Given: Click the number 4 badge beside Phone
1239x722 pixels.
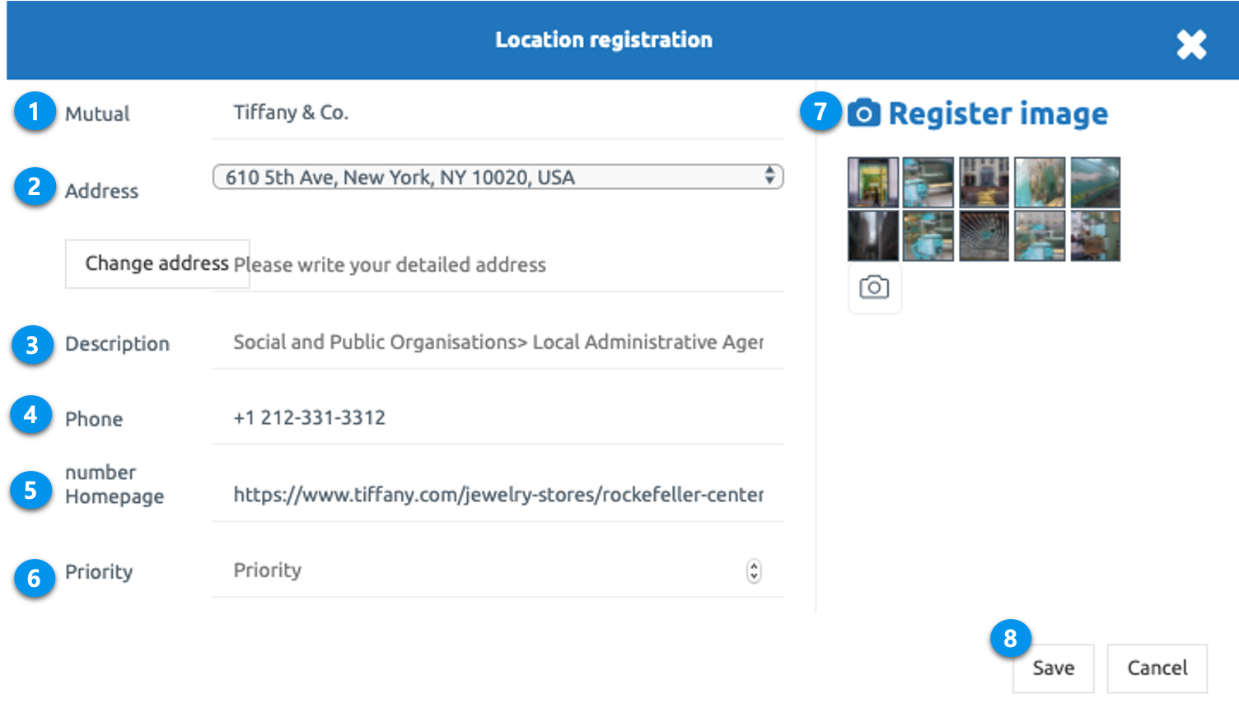Looking at the screenshot, I should 31,415.
